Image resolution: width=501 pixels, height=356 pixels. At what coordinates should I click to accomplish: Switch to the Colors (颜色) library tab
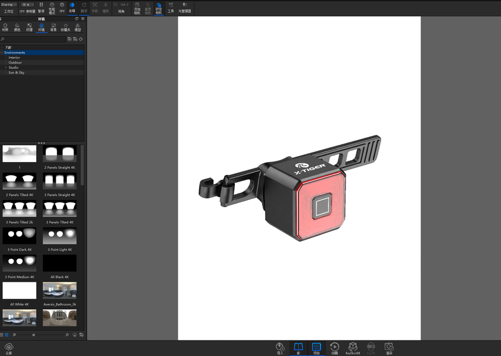coord(17,27)
